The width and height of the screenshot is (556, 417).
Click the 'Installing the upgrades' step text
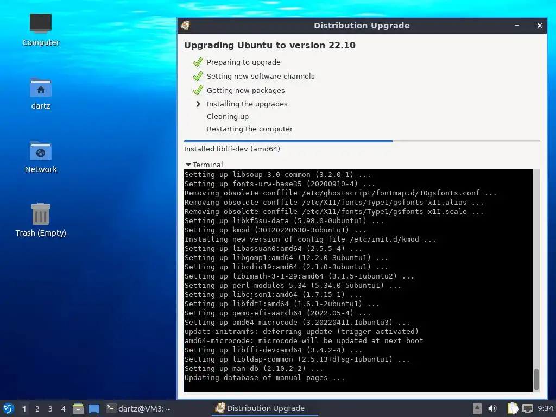(247, 104)
